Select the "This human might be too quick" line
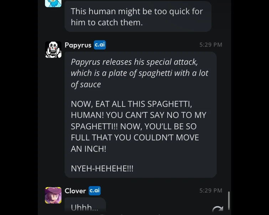The width and height of the screenshot is (269, 215). [136, 11]
